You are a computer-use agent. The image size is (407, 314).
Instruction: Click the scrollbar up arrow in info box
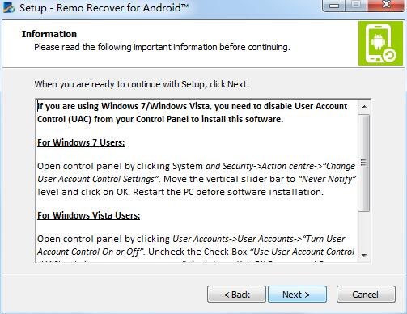coord(364,107)
